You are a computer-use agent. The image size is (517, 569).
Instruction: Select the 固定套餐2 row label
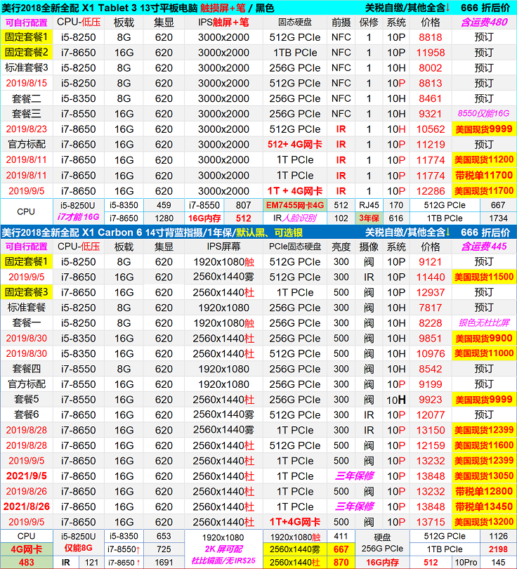coord(27,53)
